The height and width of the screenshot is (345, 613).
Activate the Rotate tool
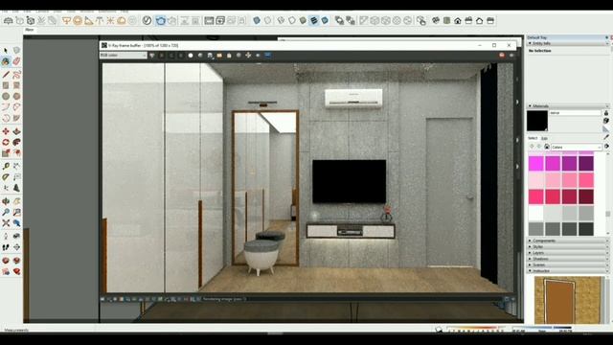pyautogui.click(x=6, y=142)
